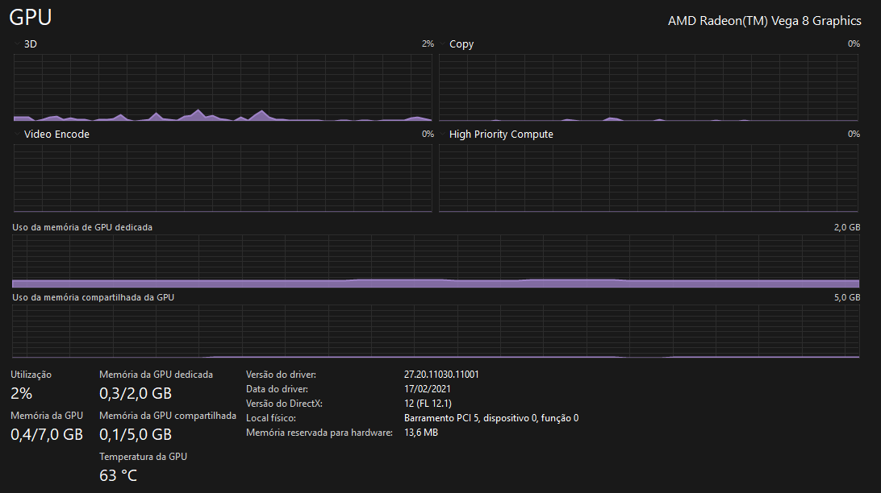Click the 'Barramento PCI 5' location value
Image resolution: width=881 pixels, height=493 pixels.
tap(491, 418)
